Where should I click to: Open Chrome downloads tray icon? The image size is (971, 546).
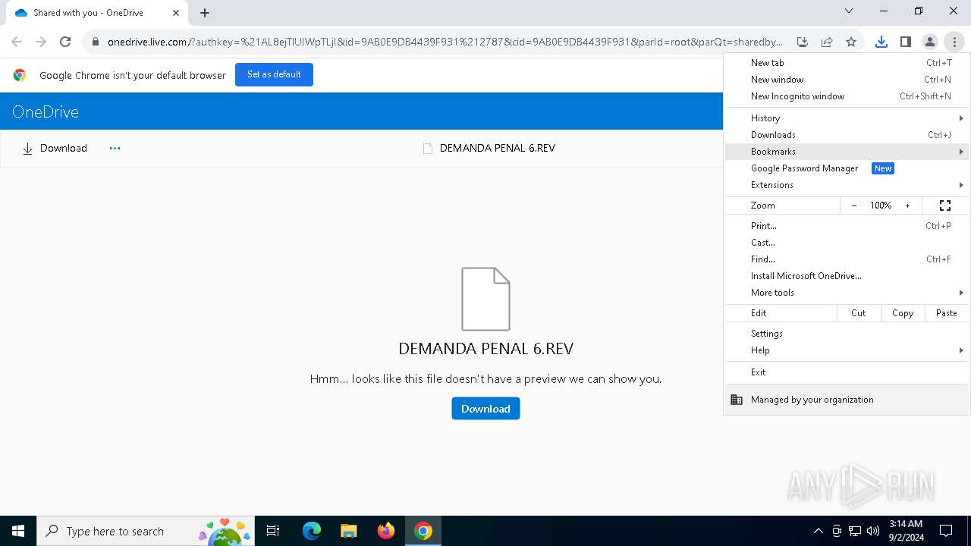click(881, 42)
